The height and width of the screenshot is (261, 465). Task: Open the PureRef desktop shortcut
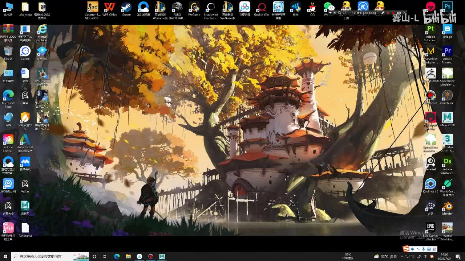(x=430, y=162)
